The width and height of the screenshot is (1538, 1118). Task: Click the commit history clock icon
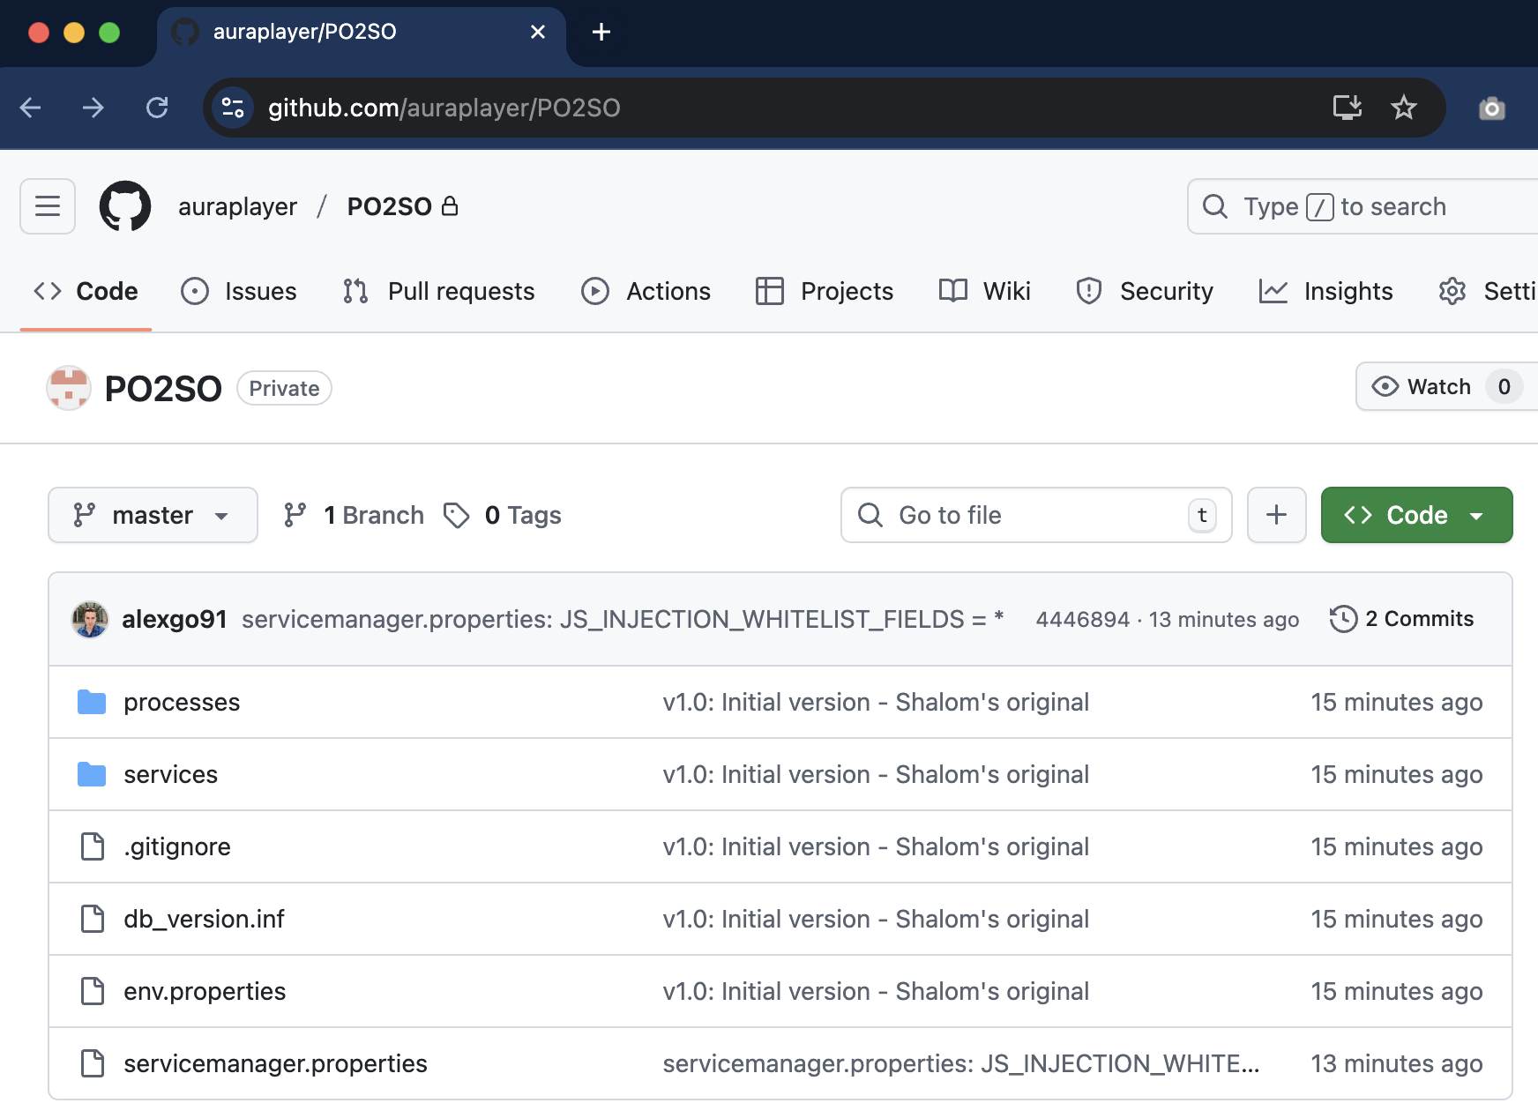tap(1342, 619)
